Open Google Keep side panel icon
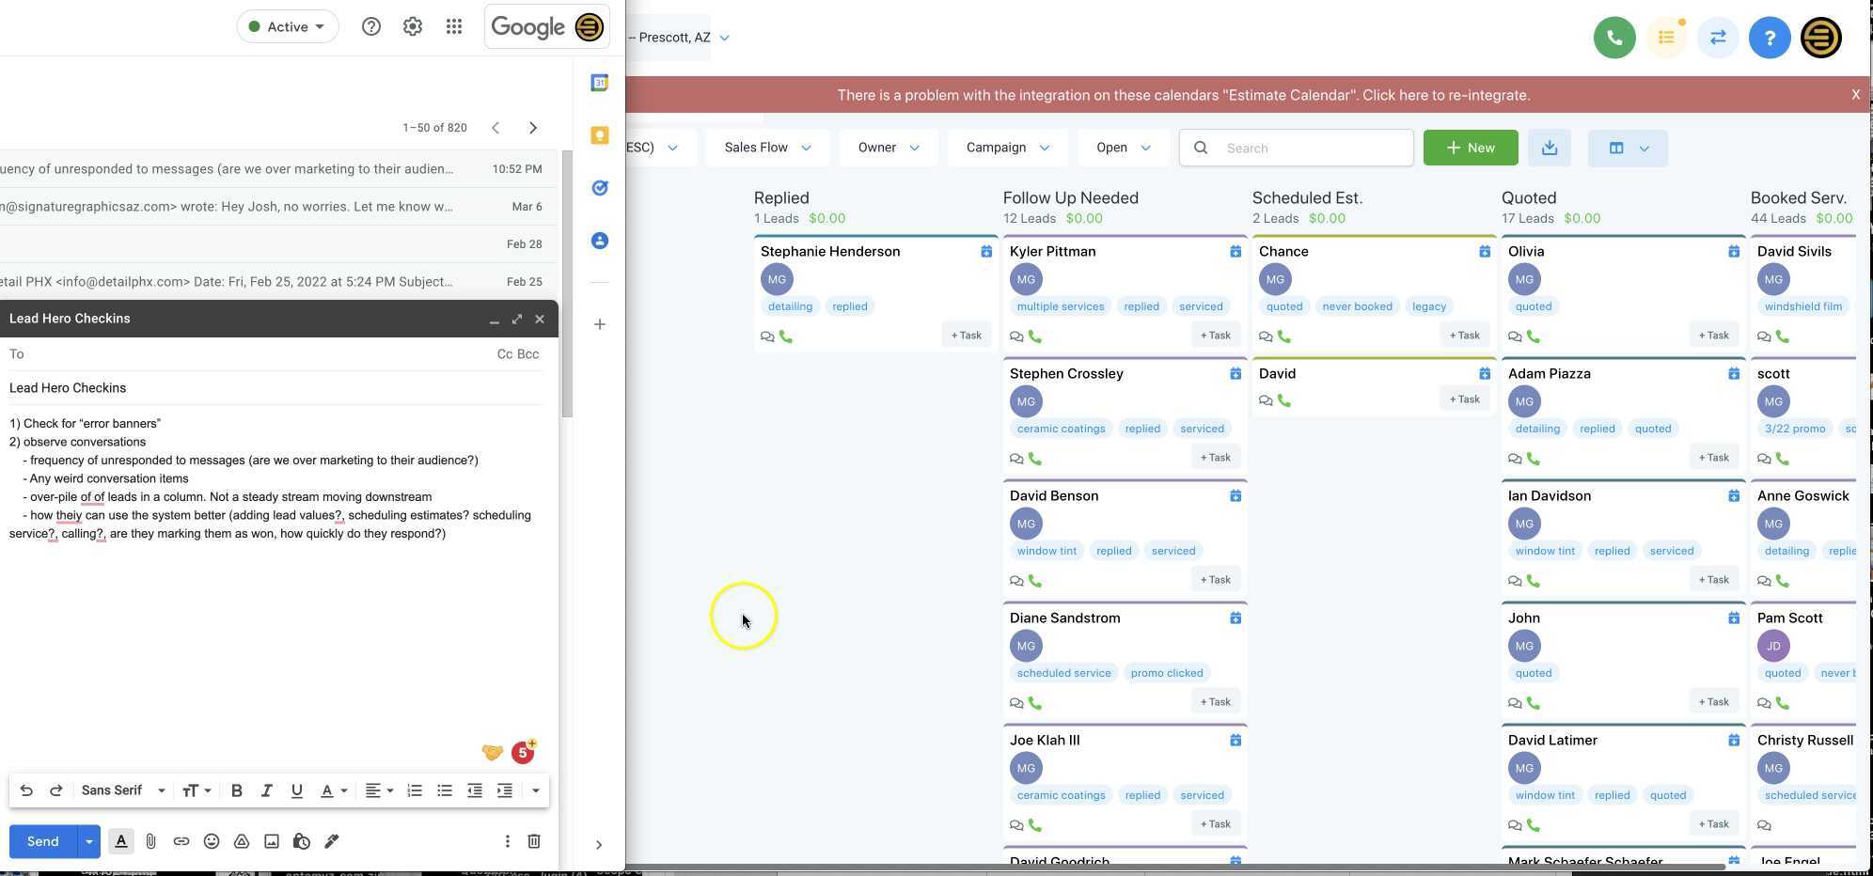 (x=600, y=135)
